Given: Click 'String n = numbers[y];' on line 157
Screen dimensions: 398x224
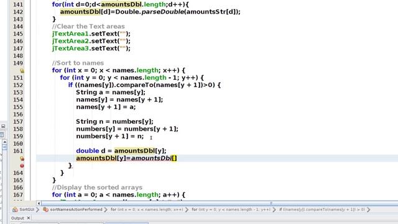Looking at the screenshot, I should pyautogui.click(x=114, y=122).
